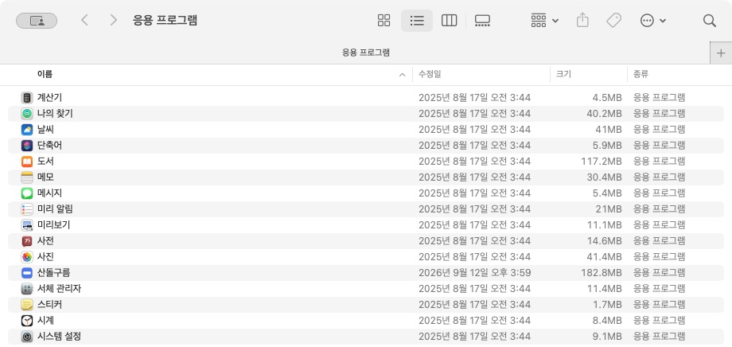The width and height of the screenshot is (732, 347).
Task: Select the 스티커 stickies app icon
Action: 27,305
